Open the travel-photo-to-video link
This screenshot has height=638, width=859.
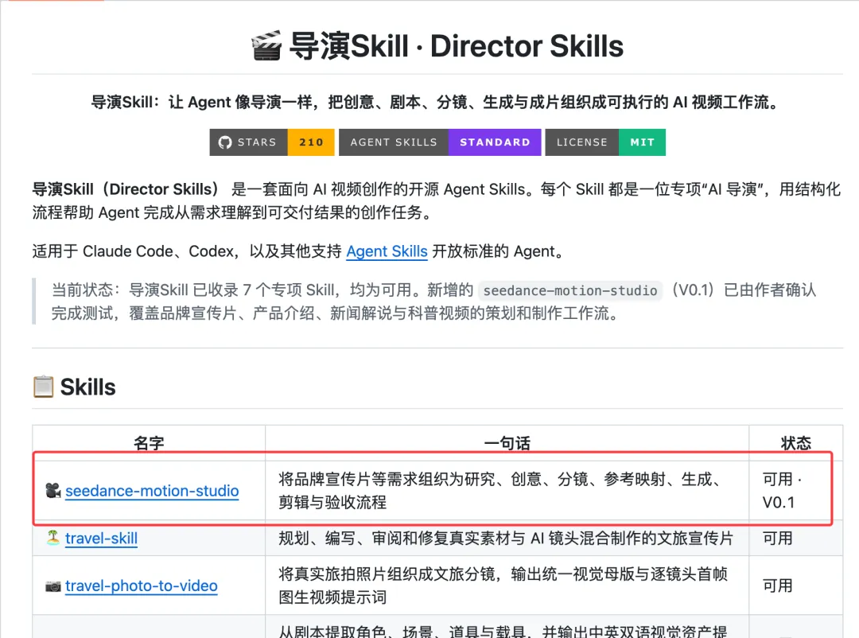point(142,586)
